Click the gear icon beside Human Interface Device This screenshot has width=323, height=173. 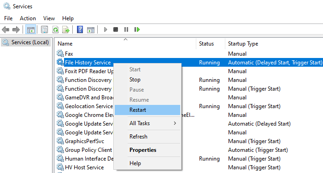point(60,158)
